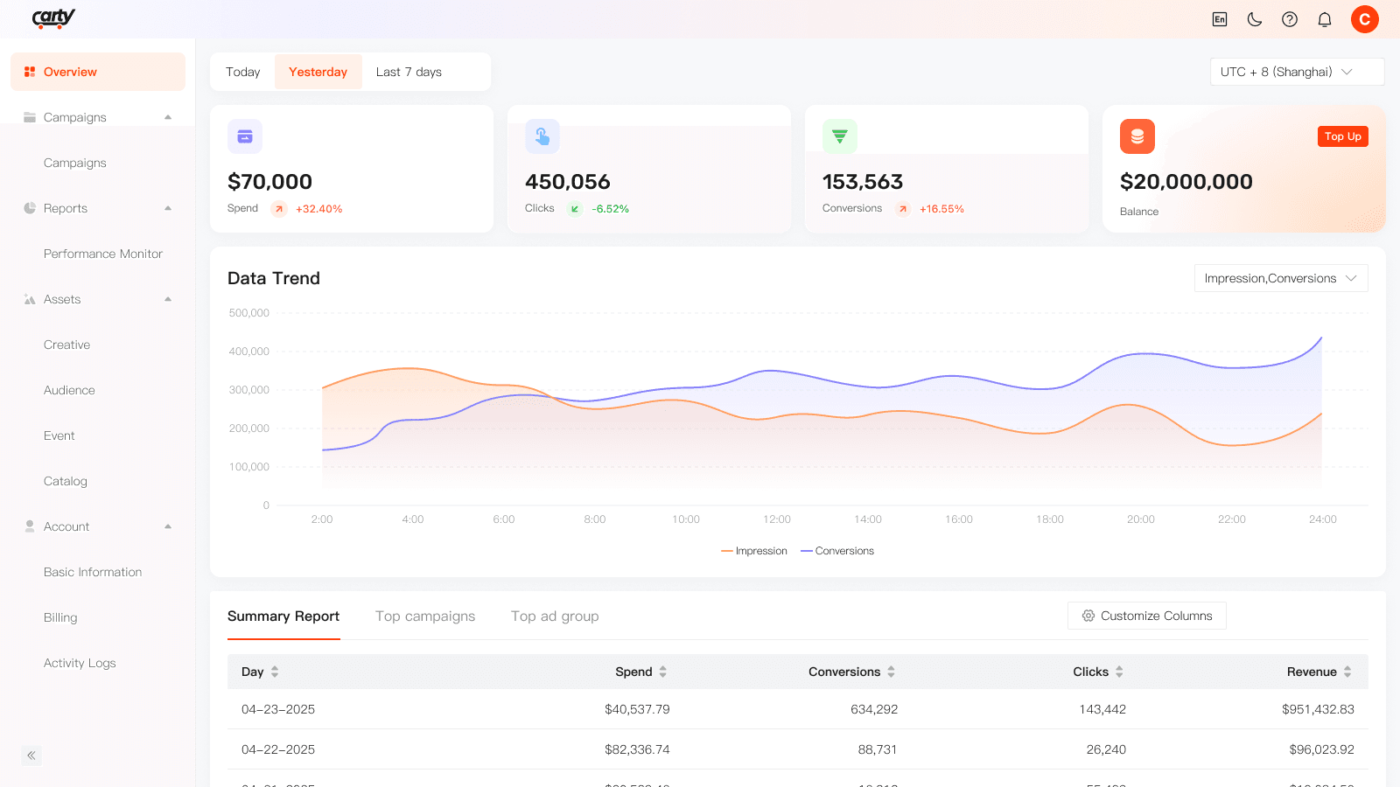1400x787 pixels.
Task: Open notifications bell
Action: point(1325,19)
